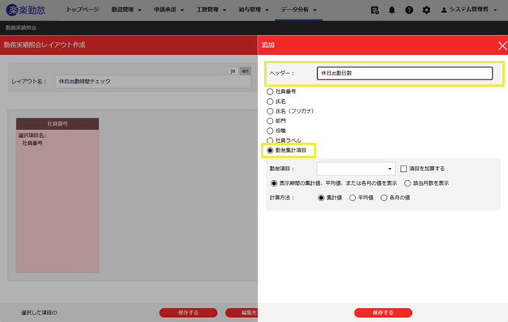Close the 追加 panel with X
This screenshot has height=322, width=508.
[x=502, y=45]
